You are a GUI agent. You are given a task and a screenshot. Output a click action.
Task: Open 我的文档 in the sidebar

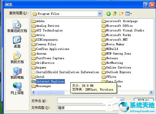click(x=17, y=57)
